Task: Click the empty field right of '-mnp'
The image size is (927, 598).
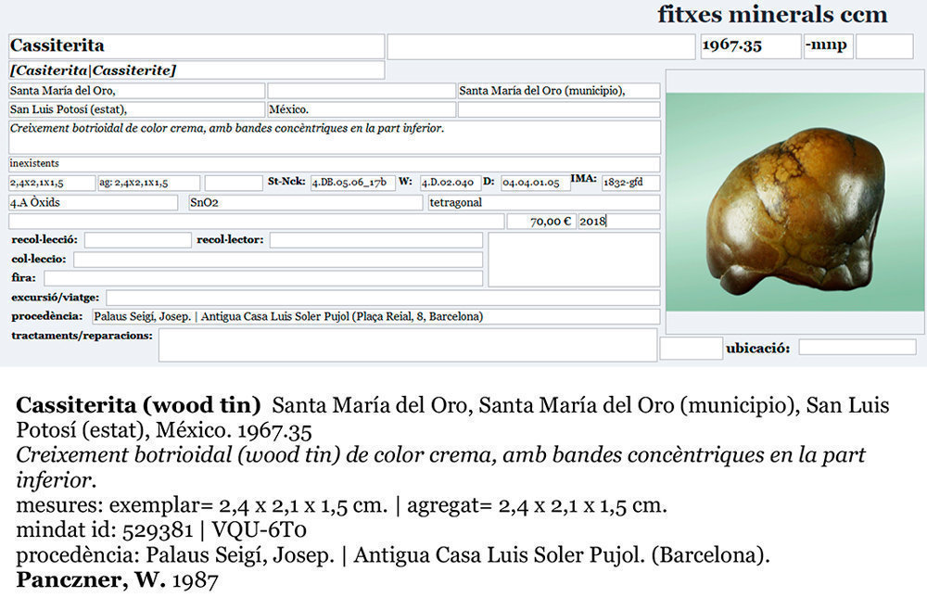Action: 884,46
